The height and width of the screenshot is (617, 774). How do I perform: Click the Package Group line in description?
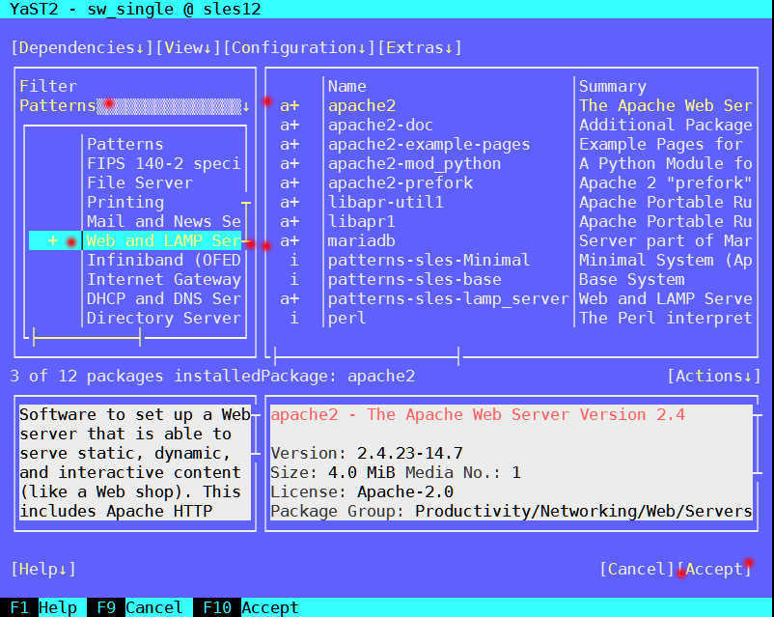(511, 511)
